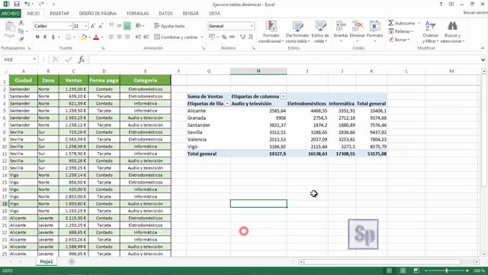The width and height of the screenshot is (488, 275).
Task: Click the yellow fill color button
Action: (x=83, y=37)
